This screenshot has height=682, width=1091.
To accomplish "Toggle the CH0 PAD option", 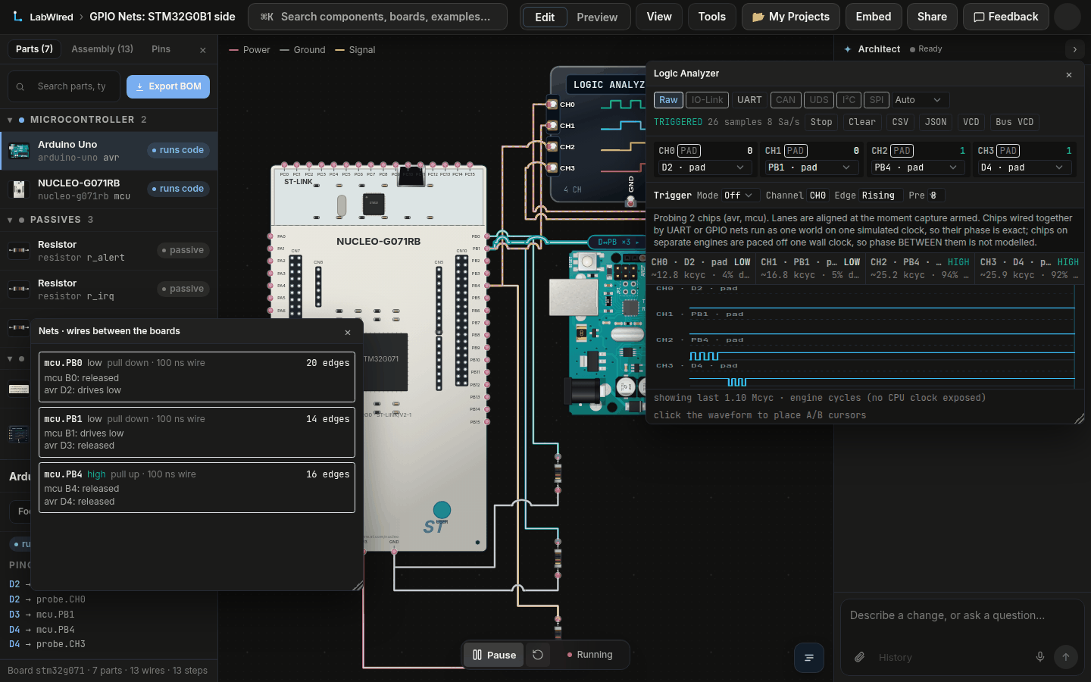I will click(689, 151).
